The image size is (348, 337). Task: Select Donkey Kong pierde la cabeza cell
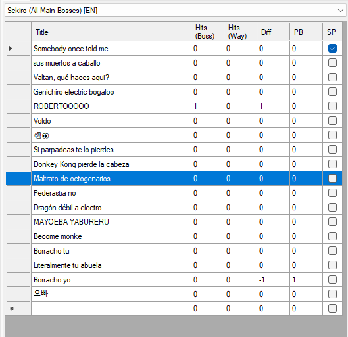coord(111,164)
